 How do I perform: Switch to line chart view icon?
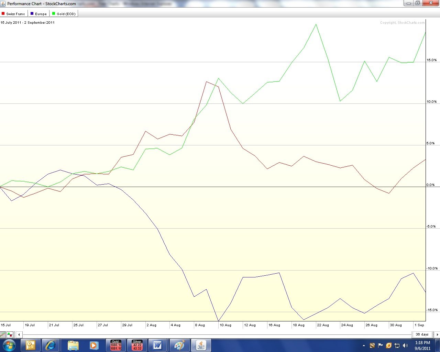coord(3,334)
